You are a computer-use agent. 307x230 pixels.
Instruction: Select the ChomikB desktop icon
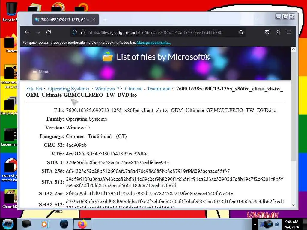pos(10,199)
